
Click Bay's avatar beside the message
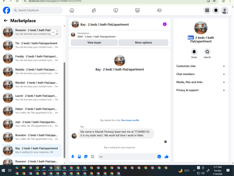point(74,136)
